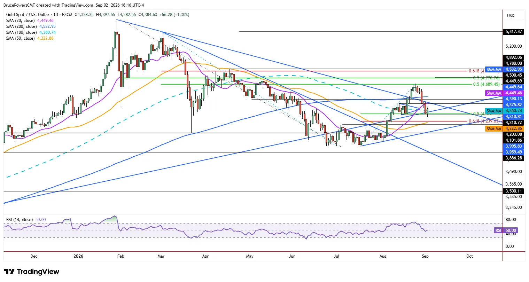
Task: Click the teal SMA:MA 4,360.74 axis label
Action: (x=504, y=111)
